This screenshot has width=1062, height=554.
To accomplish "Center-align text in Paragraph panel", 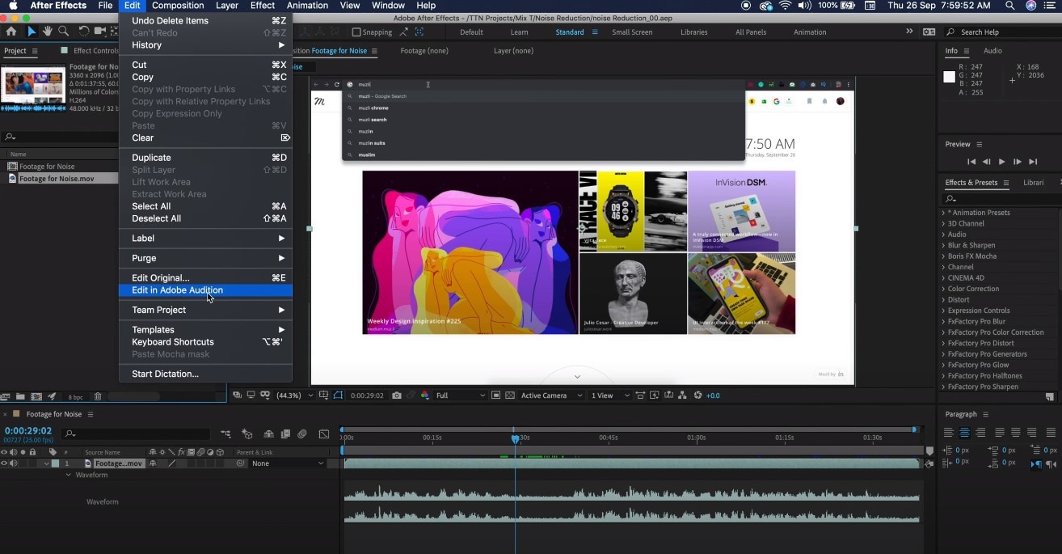I will point(964,433).
